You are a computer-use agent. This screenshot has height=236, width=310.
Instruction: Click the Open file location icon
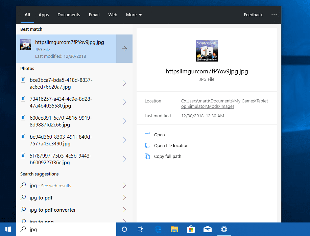[147, 145]
